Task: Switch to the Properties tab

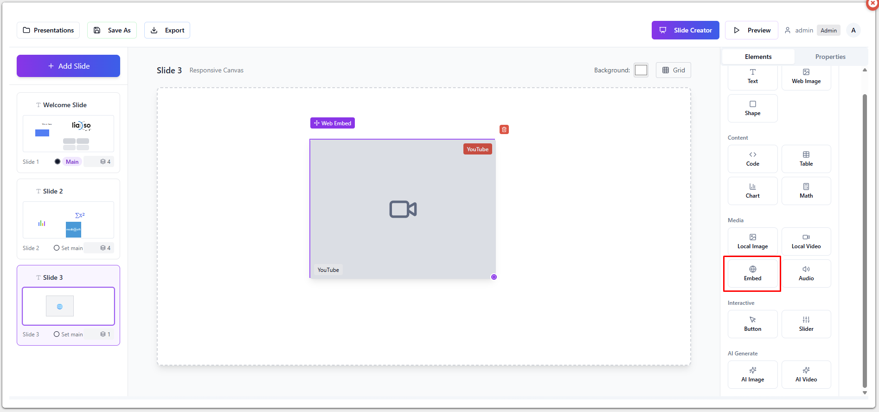Action: (x=830, y=57)
